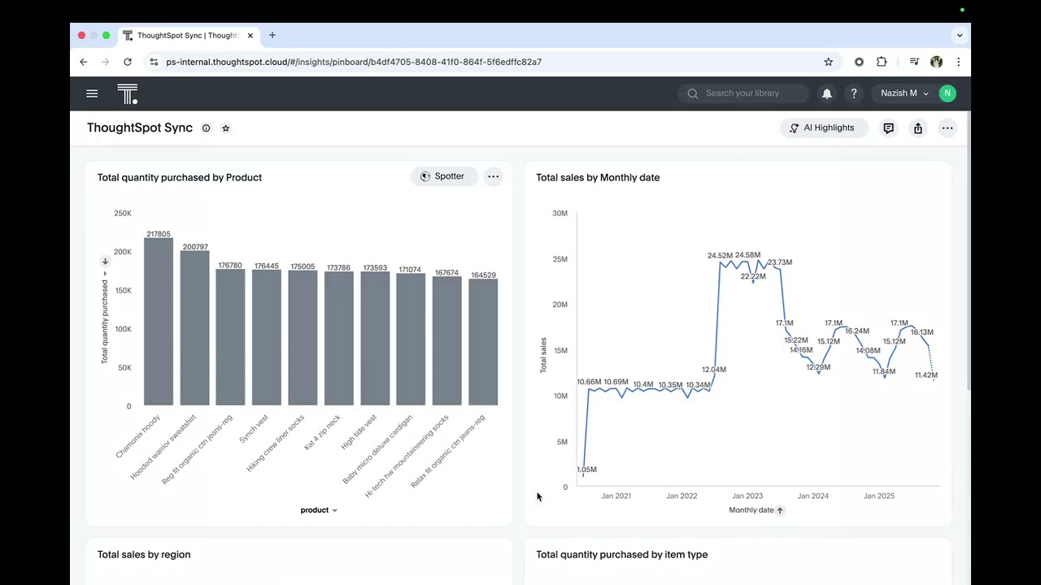
Task: Click the Kat 4 zip neck label
Action: click(x=322, y=433)
